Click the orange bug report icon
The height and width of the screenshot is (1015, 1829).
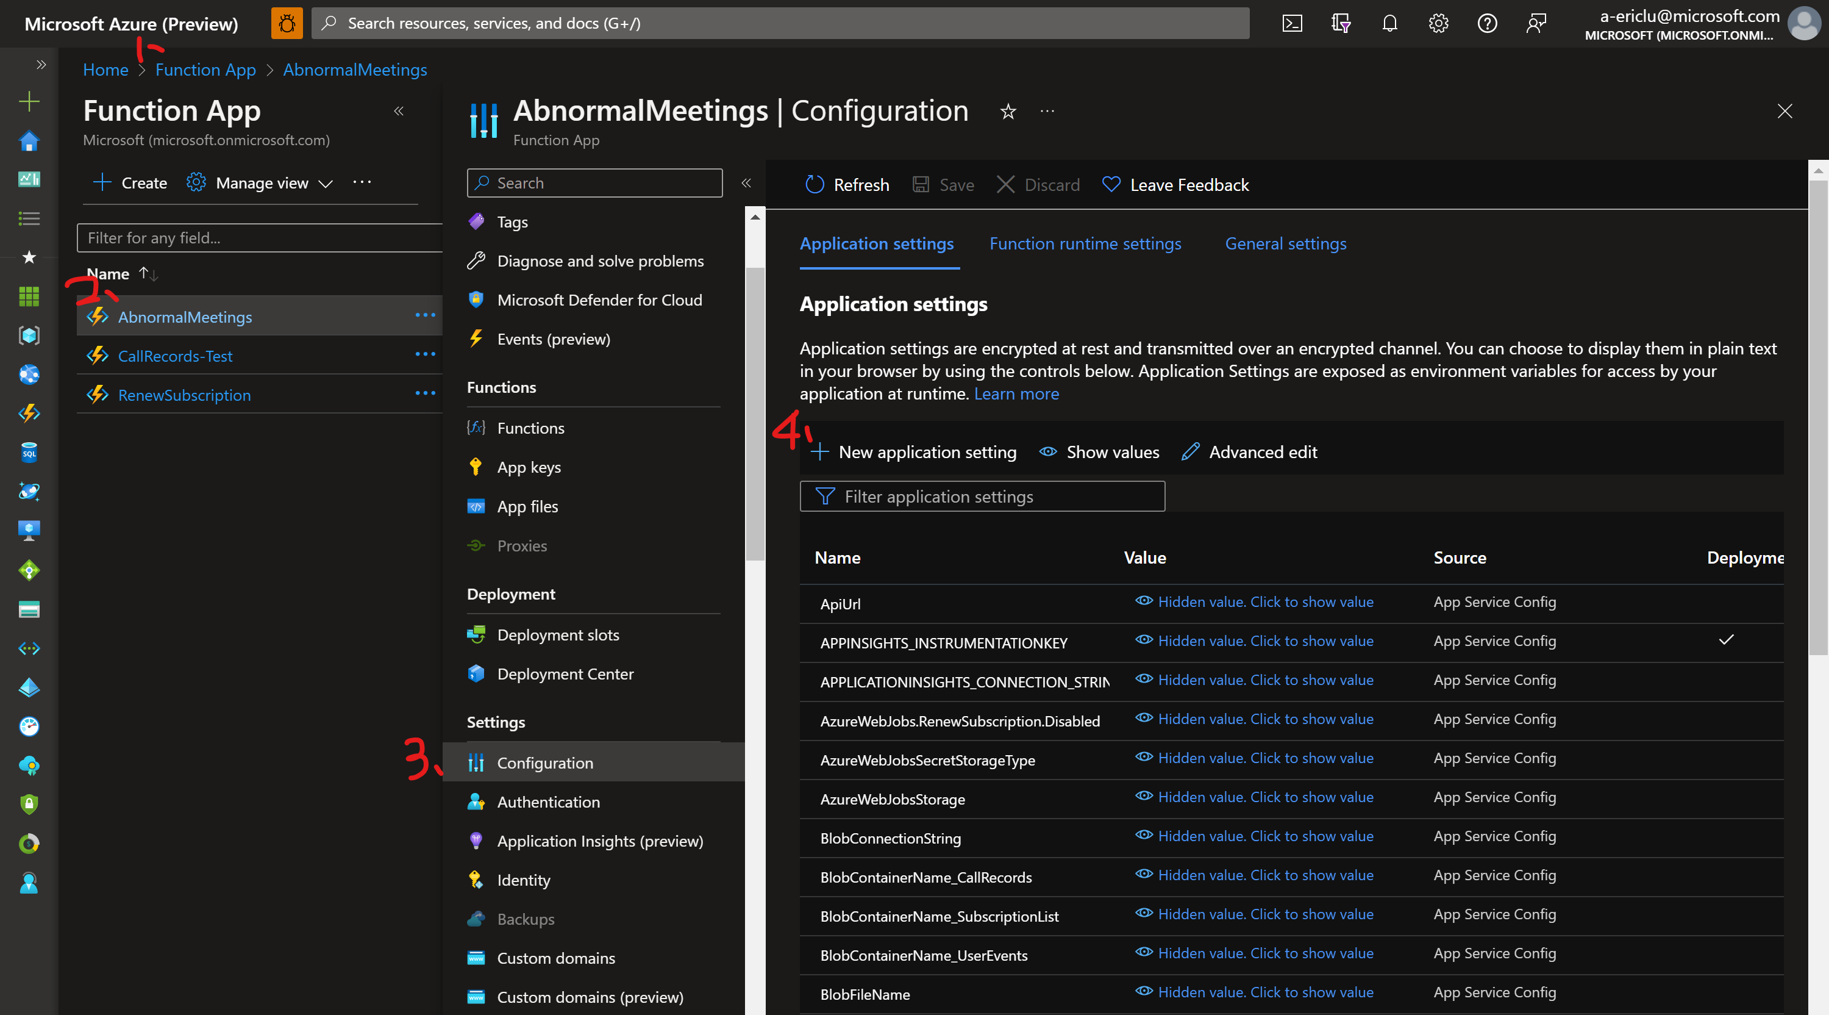287,23
